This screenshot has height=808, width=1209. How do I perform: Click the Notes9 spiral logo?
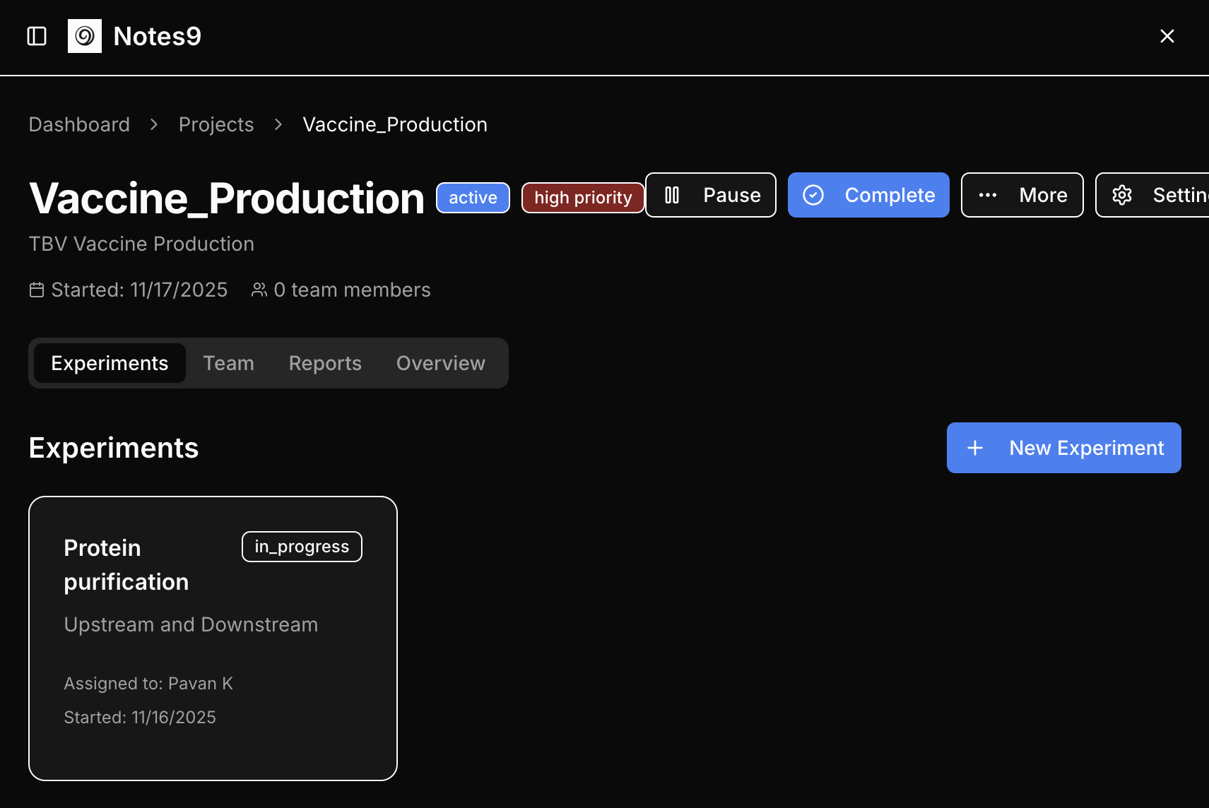(x=85, y=36)
